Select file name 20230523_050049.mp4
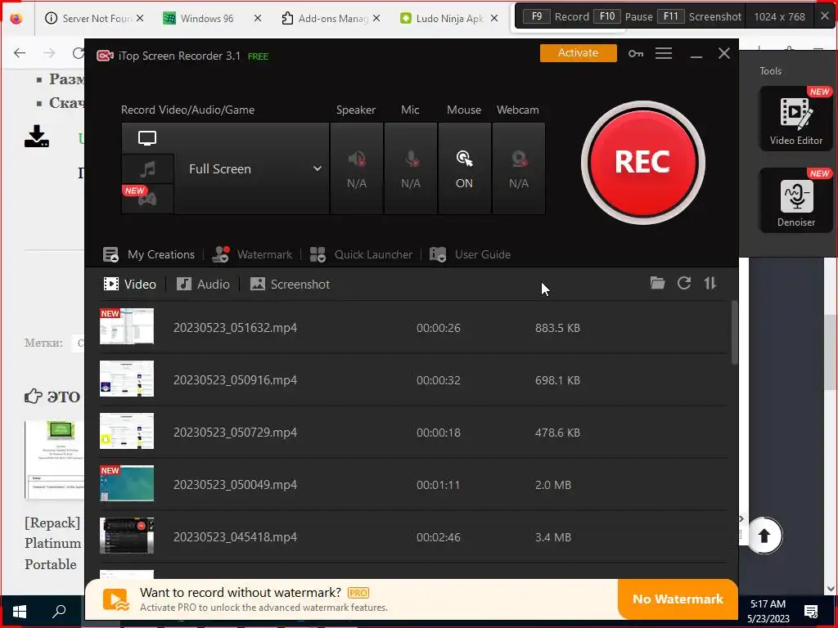Image resolution: width=838 pixels, height=628 pixels. click(235, 485)
